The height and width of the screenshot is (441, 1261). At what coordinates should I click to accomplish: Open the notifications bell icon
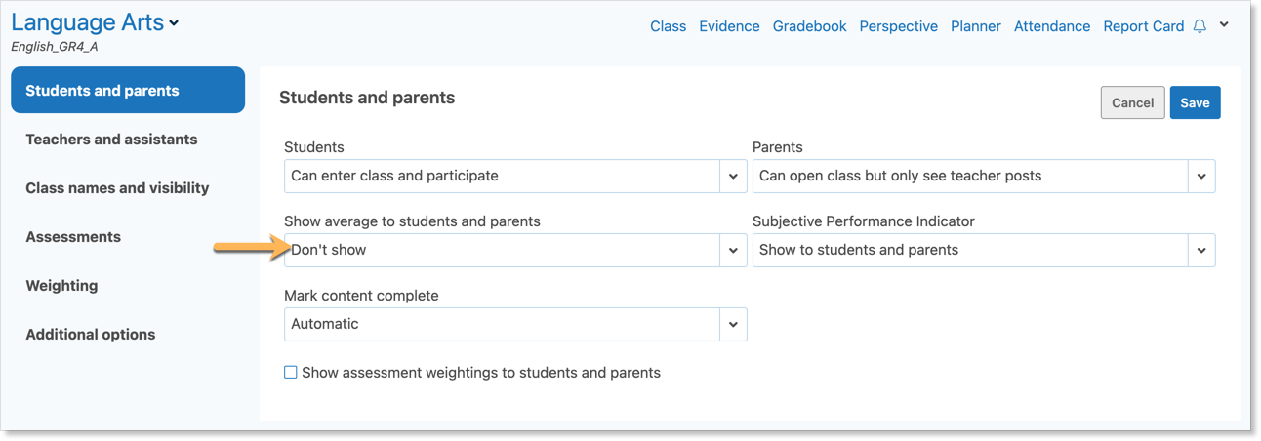pos(1200,26)
